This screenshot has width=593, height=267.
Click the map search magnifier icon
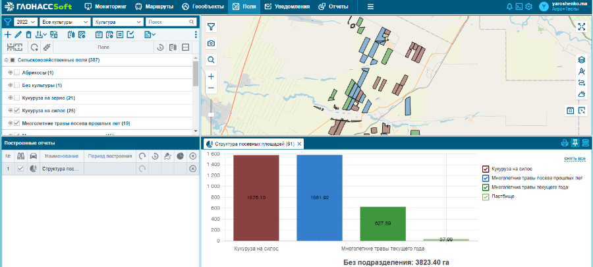click(x=211, y=60)
